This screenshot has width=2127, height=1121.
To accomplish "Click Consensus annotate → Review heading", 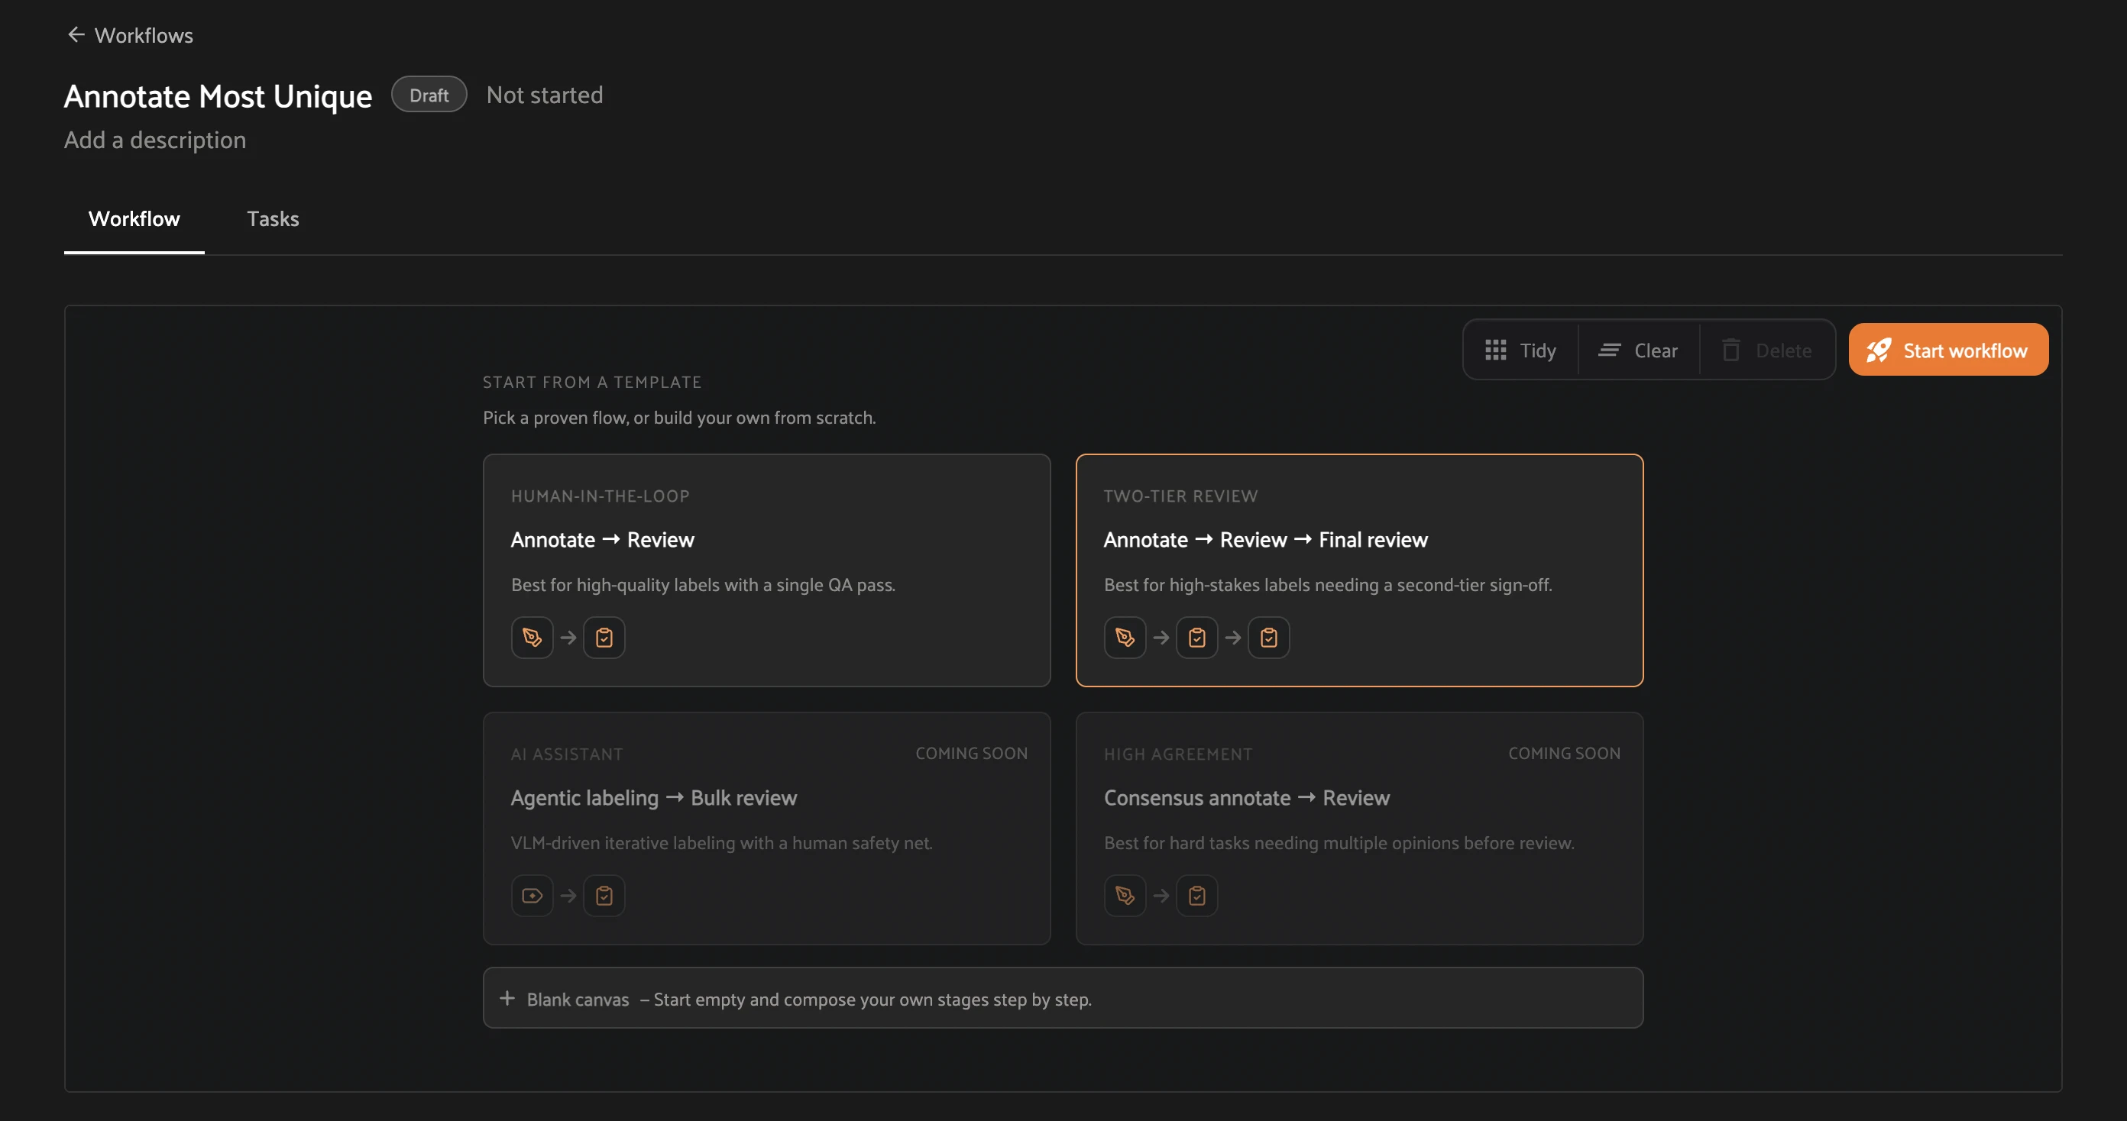I will point(1246,798).
